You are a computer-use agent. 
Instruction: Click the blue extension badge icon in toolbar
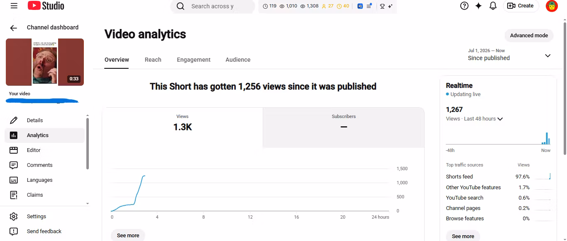tap(360, 6)
